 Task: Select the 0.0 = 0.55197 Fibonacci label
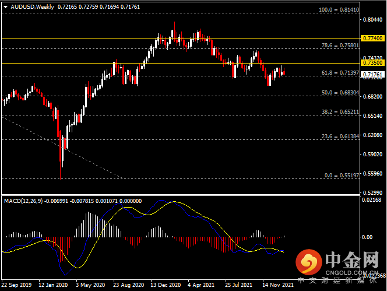point(342,176)
